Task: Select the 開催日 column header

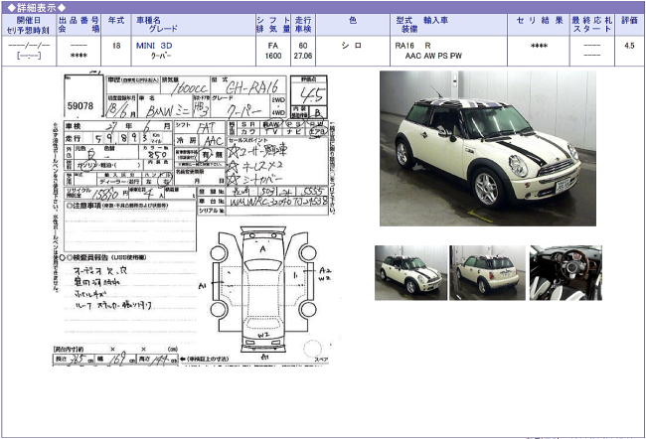Action: (29, 25)
